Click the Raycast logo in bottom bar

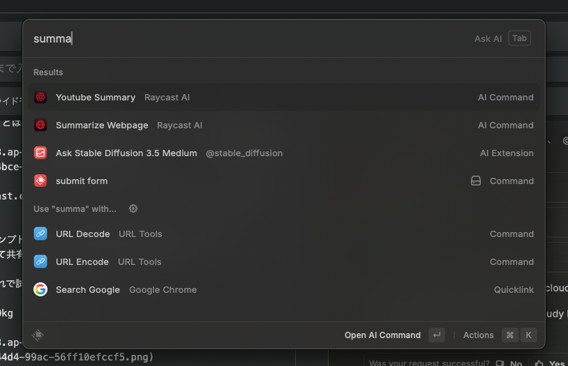click(38, 335)
